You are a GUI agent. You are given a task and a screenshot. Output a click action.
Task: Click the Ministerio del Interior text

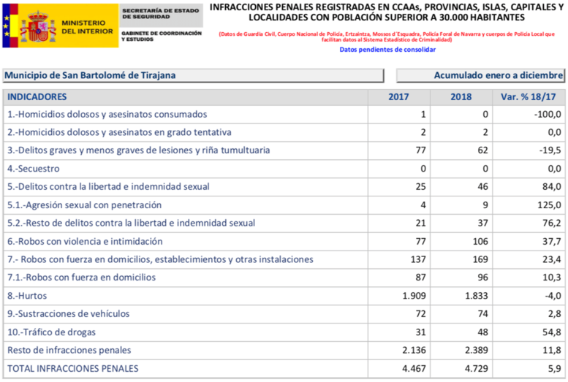coord(88,27)
